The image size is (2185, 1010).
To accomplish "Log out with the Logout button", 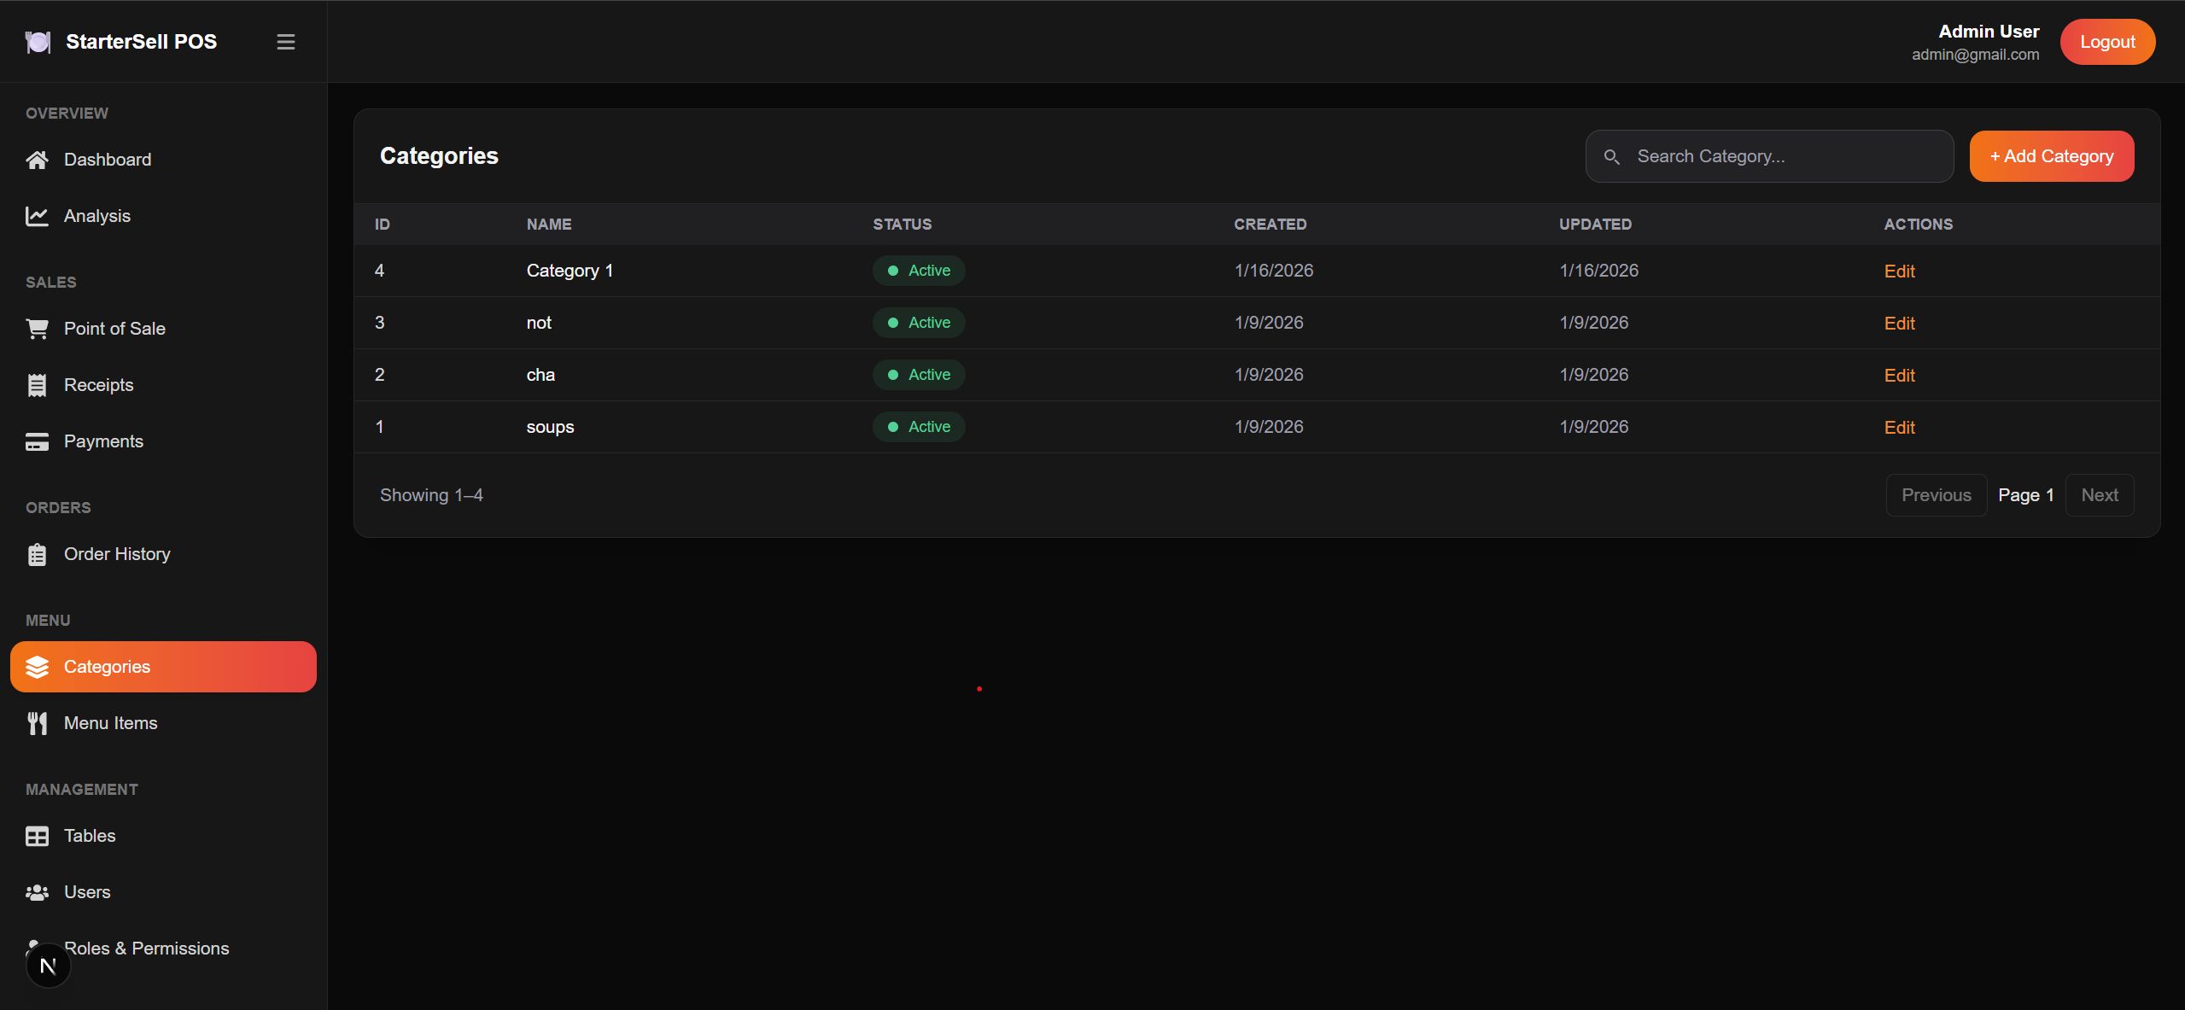I will point(2106,42).
